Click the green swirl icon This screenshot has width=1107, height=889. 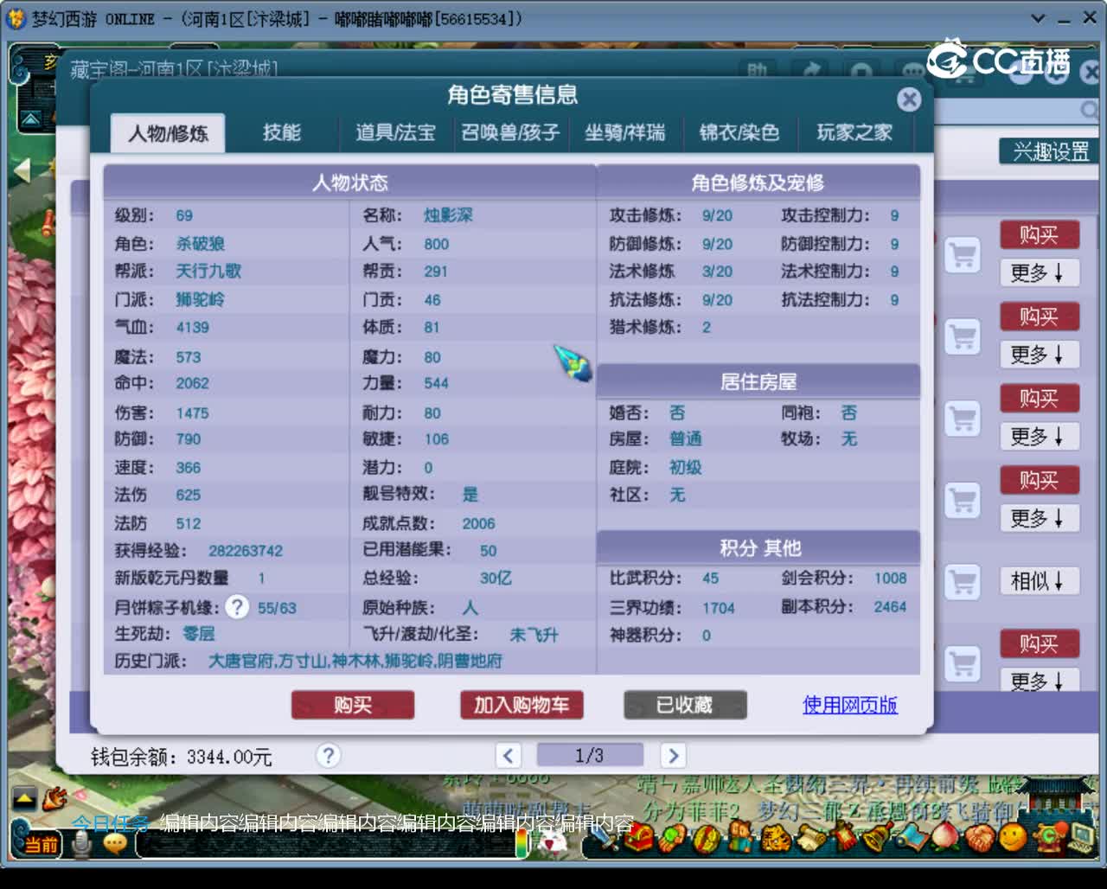coord(1049,836)
